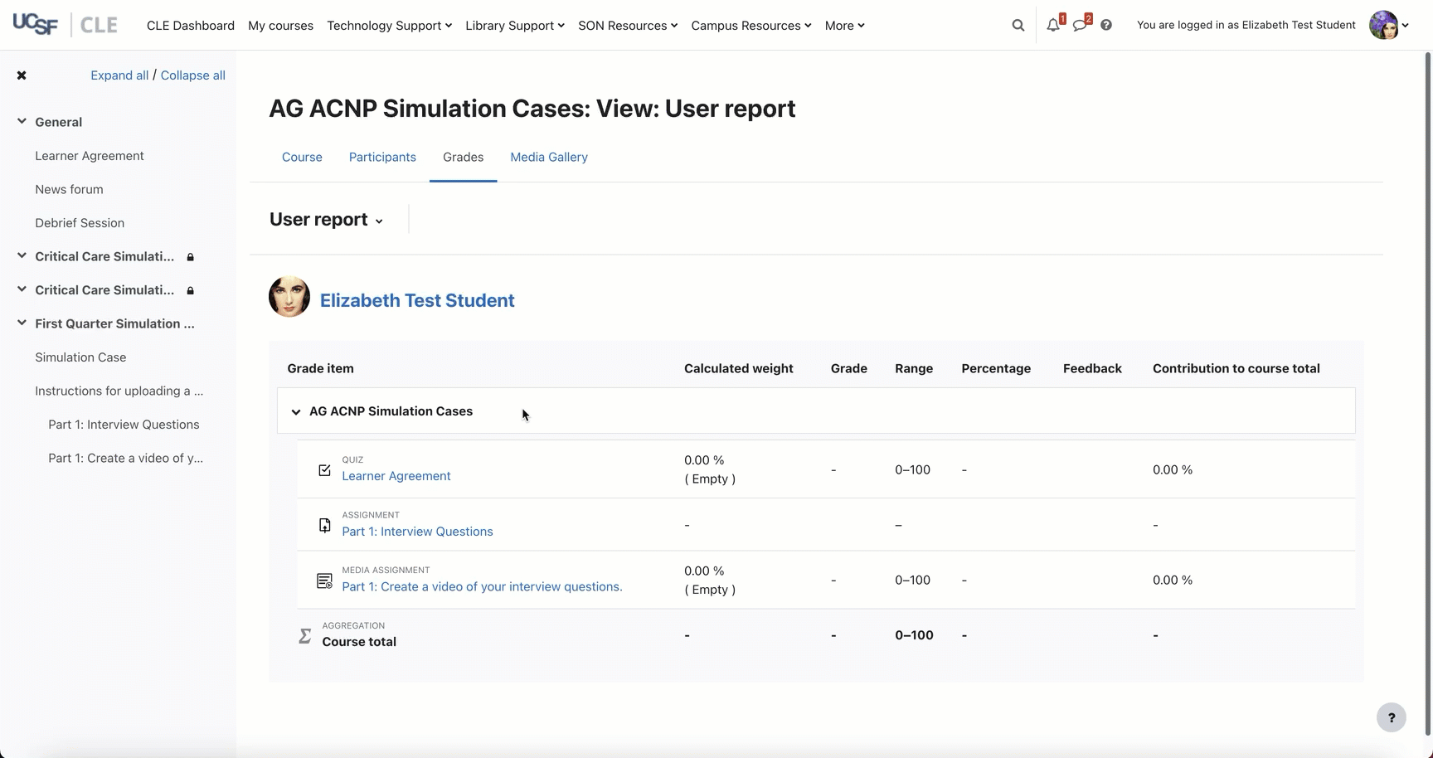Open the Part 1: Interview Questions assignment link

[417, 532]
